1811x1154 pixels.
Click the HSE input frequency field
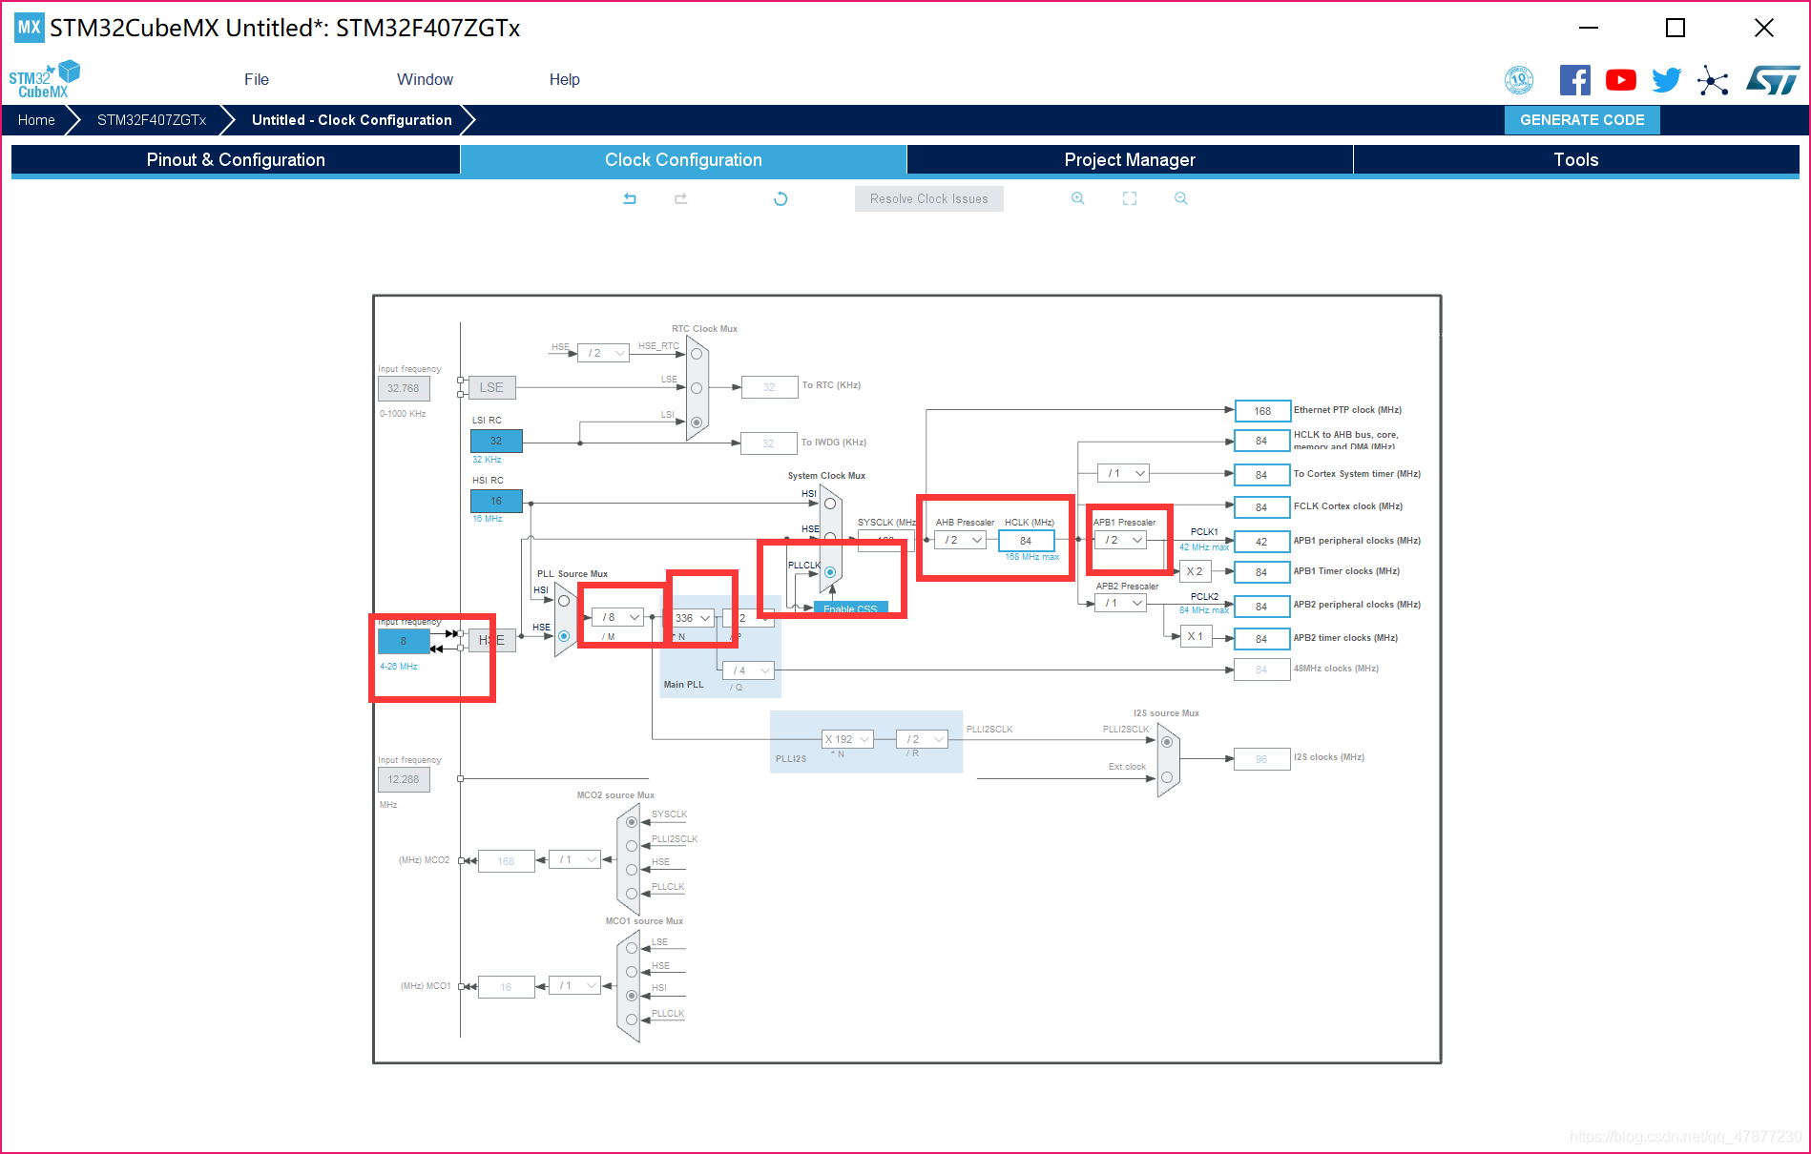[x=404, y=641]
